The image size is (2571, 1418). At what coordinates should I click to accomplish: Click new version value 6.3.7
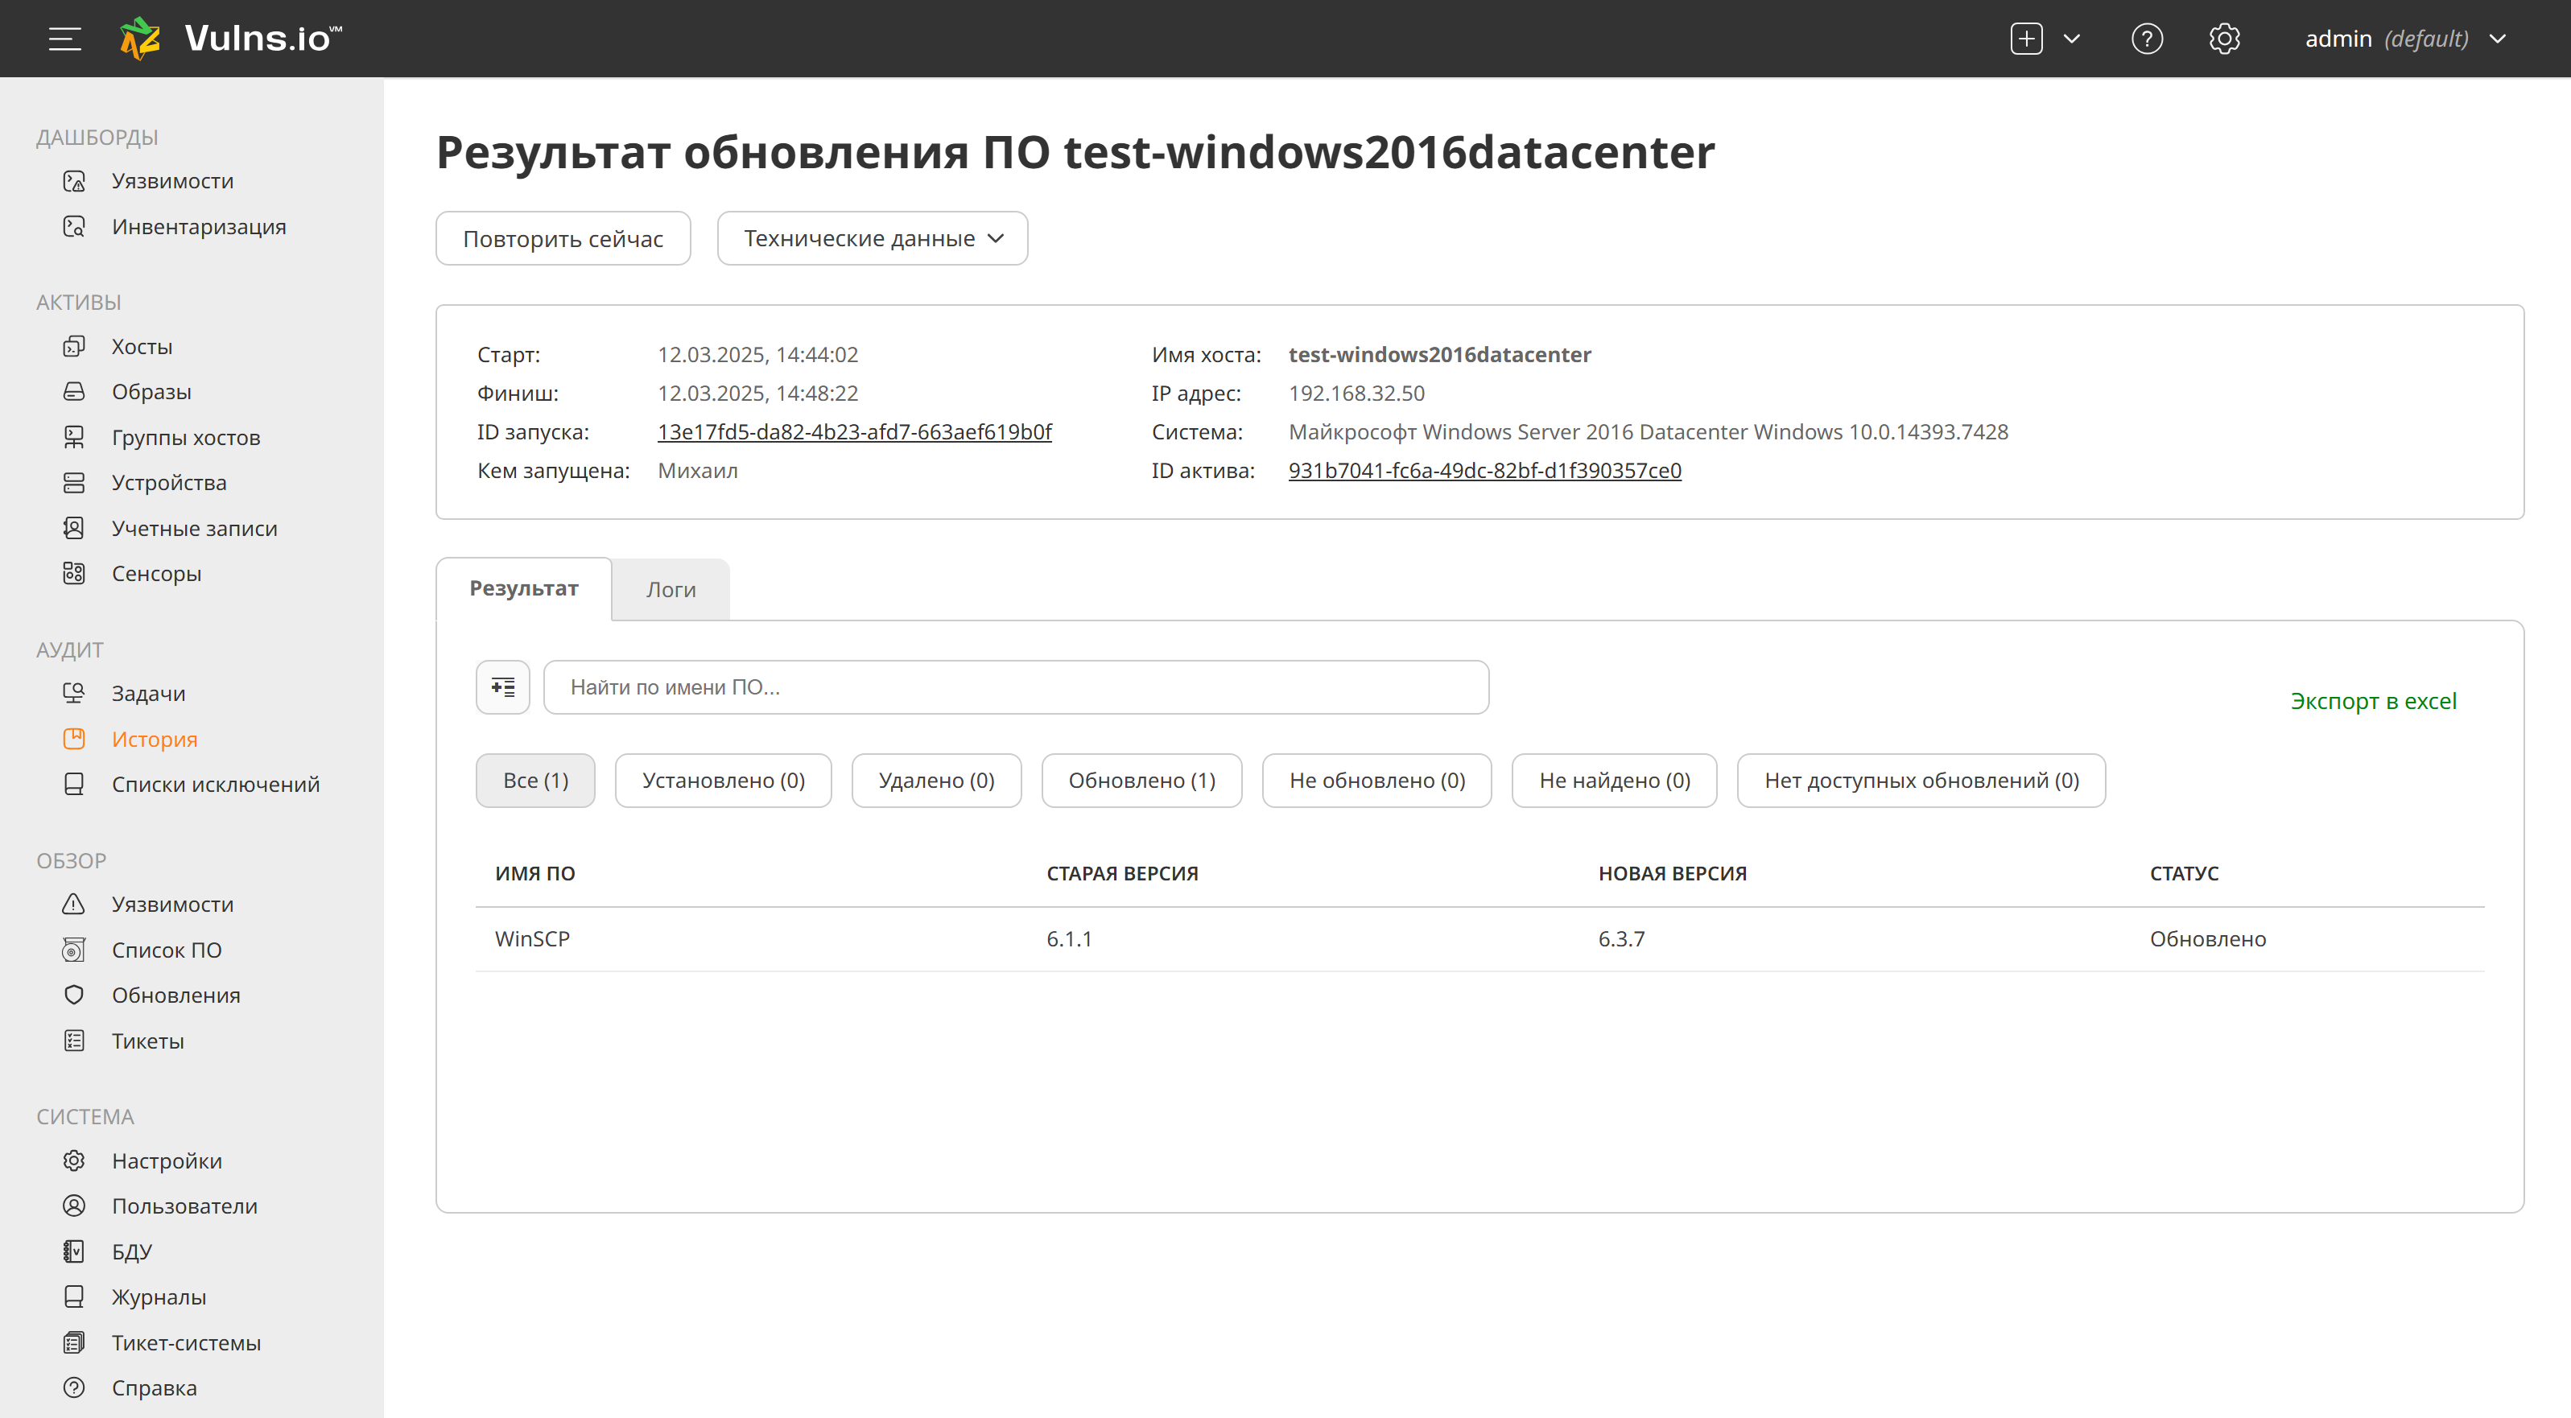(1621, 939)
